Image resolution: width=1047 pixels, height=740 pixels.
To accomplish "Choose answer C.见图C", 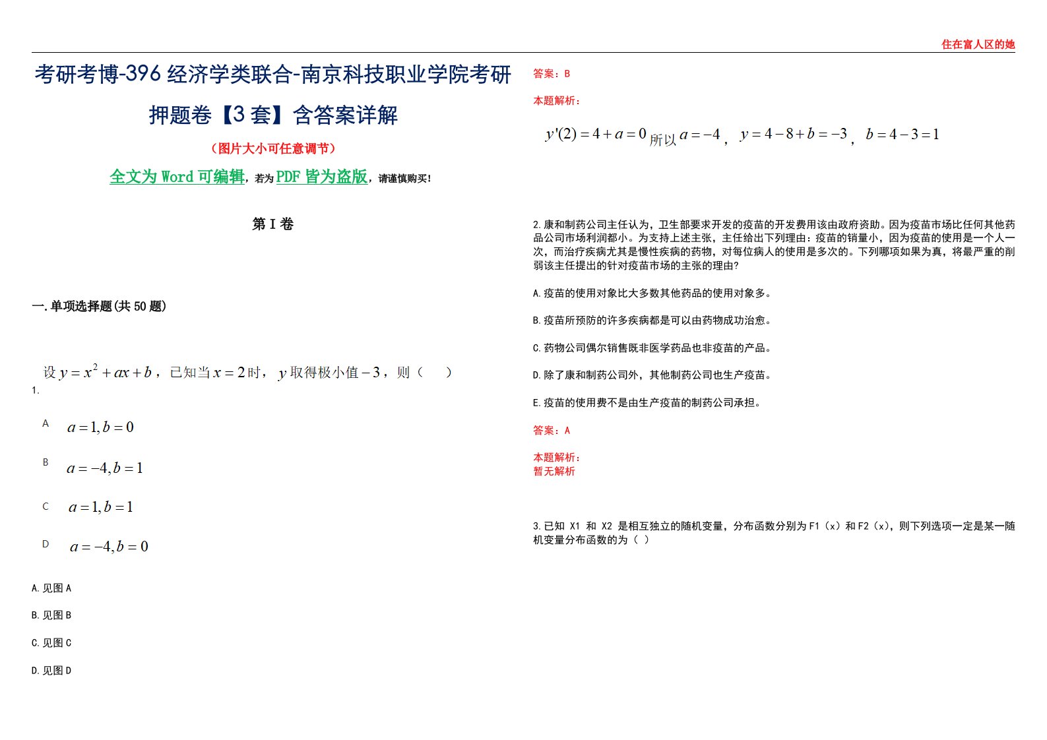I will 51,643.
